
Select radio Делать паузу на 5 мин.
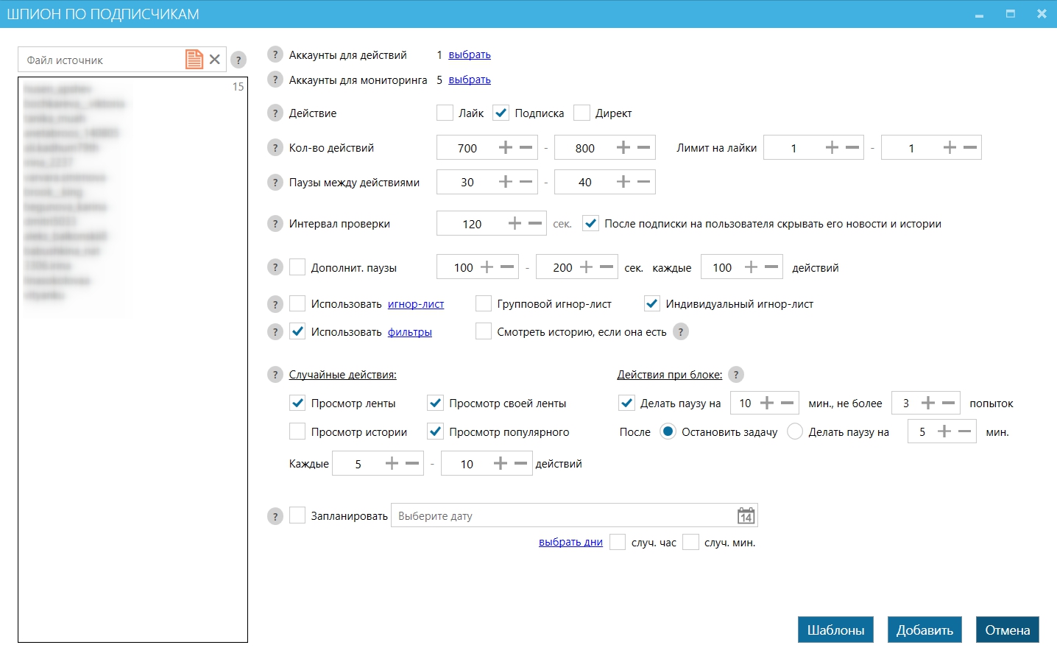click(x=795, y=431)
